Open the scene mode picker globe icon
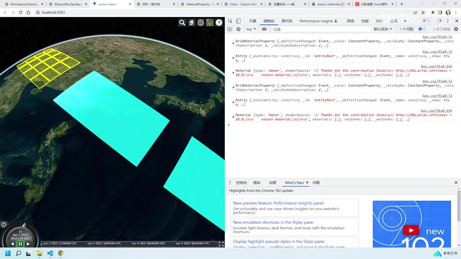Viewport: 461px width, 259px height. coord(201,23)
